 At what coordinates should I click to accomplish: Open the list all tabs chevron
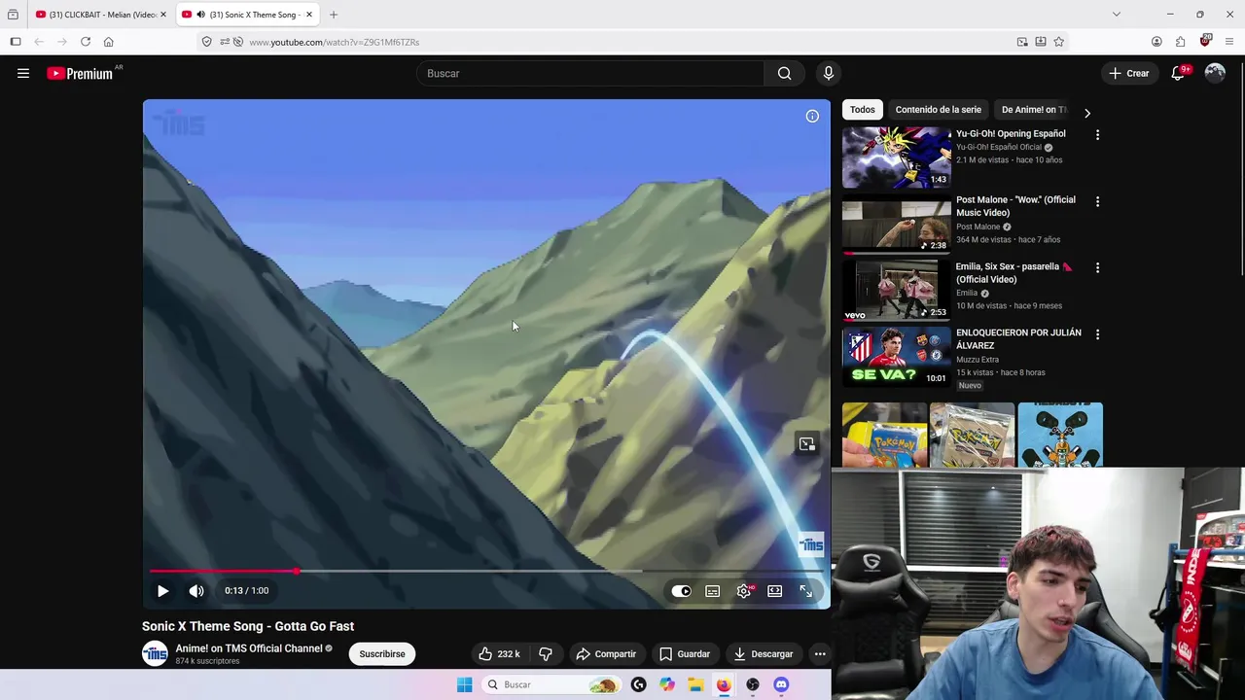[1117, 15]
